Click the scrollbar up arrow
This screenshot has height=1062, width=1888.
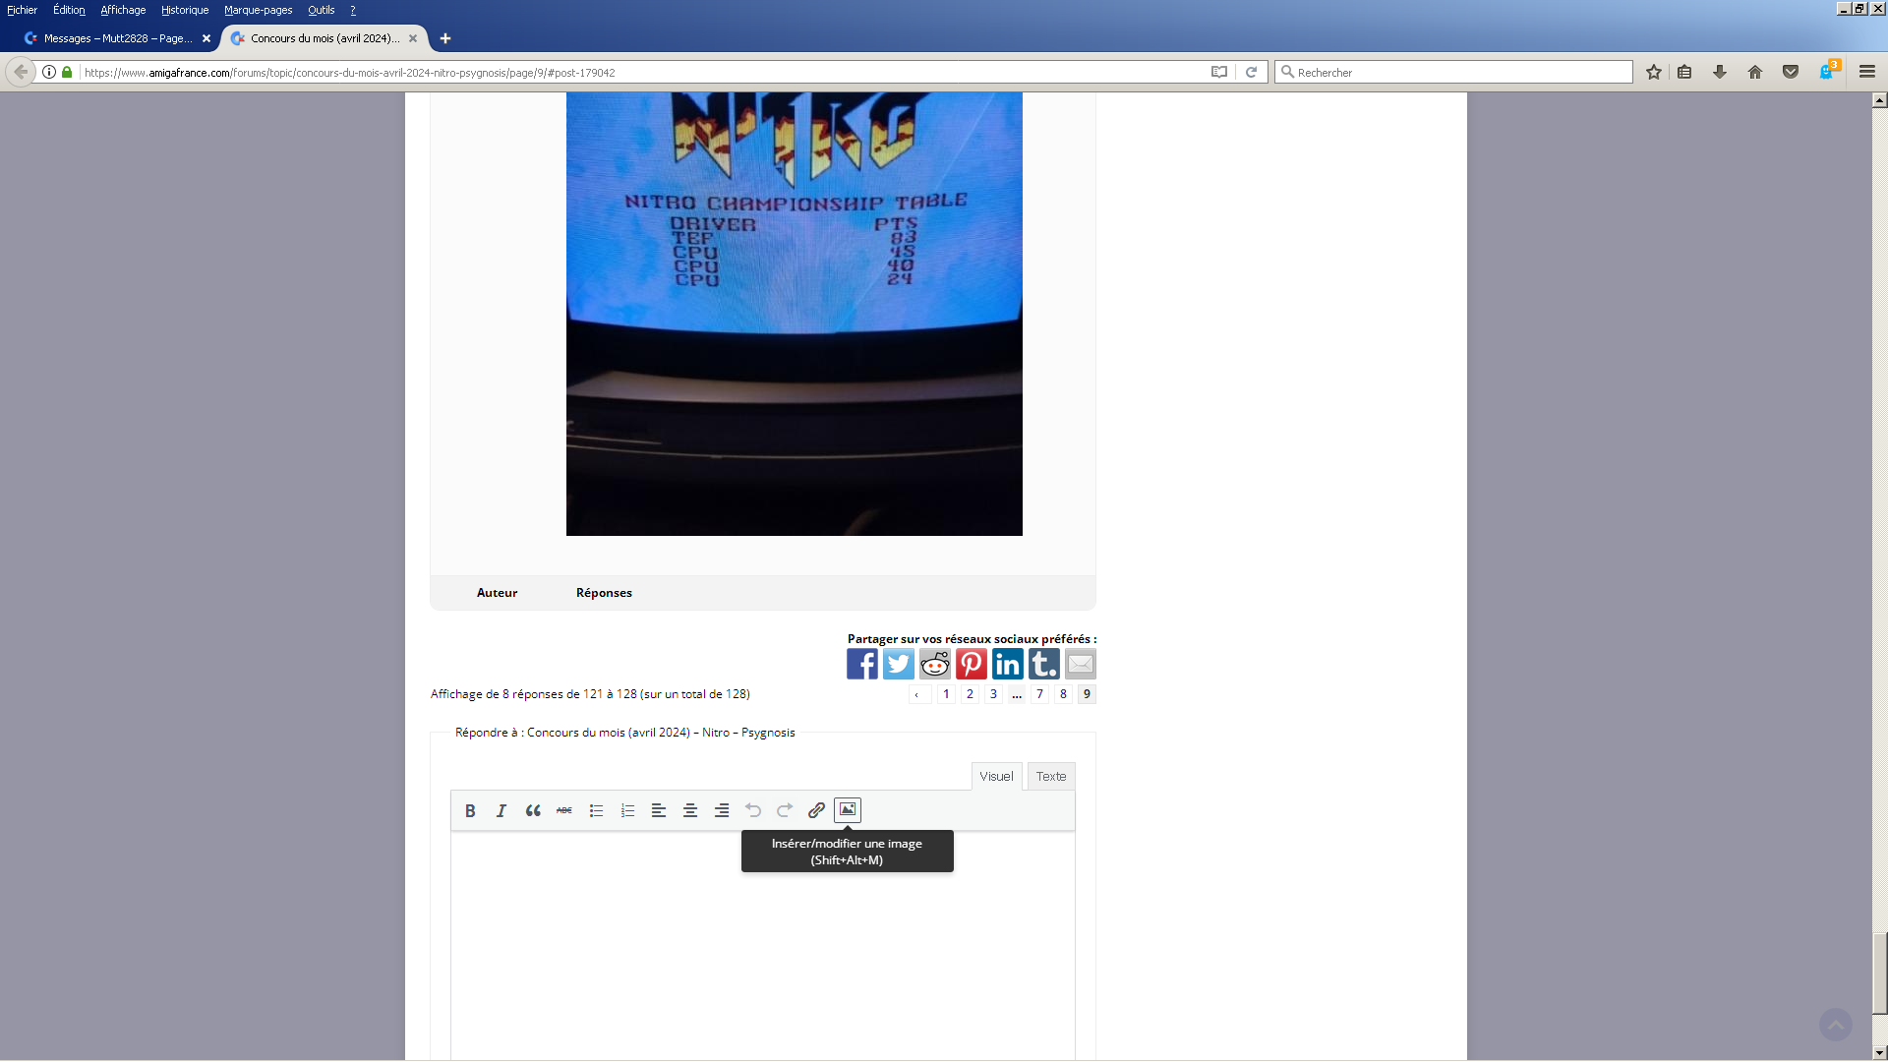1879,99
